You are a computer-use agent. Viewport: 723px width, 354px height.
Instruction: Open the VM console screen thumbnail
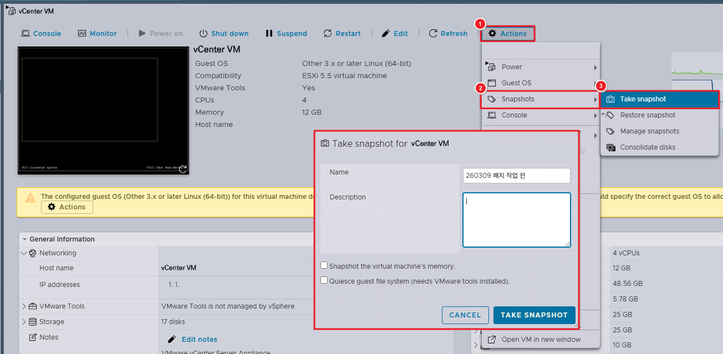pyautogui.click(x=104, y=111)
